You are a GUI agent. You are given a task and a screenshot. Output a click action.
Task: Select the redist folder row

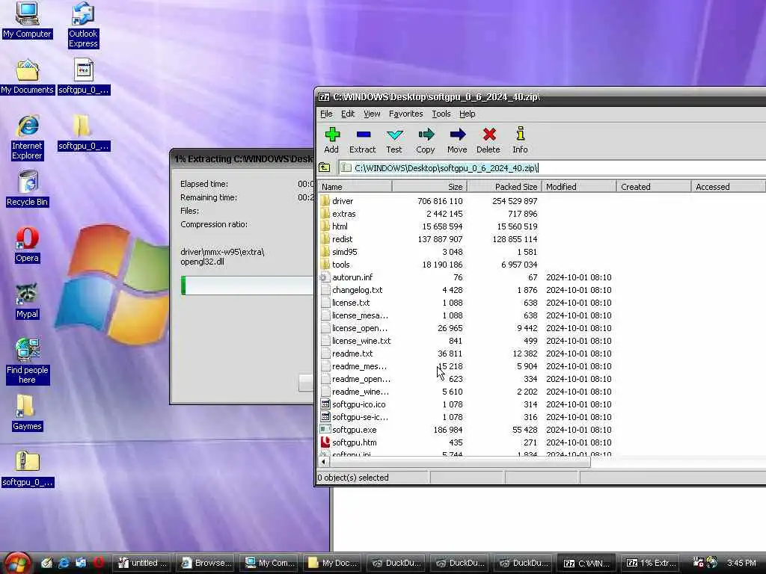pyautogui.click(x=342, y=239)
